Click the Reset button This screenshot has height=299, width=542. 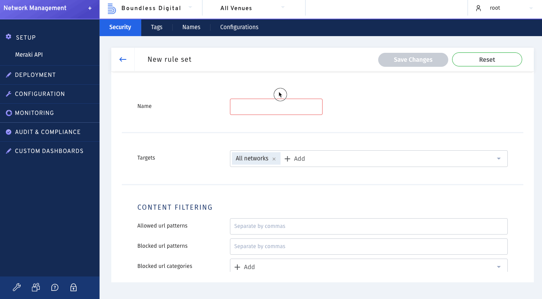(487, 59)
